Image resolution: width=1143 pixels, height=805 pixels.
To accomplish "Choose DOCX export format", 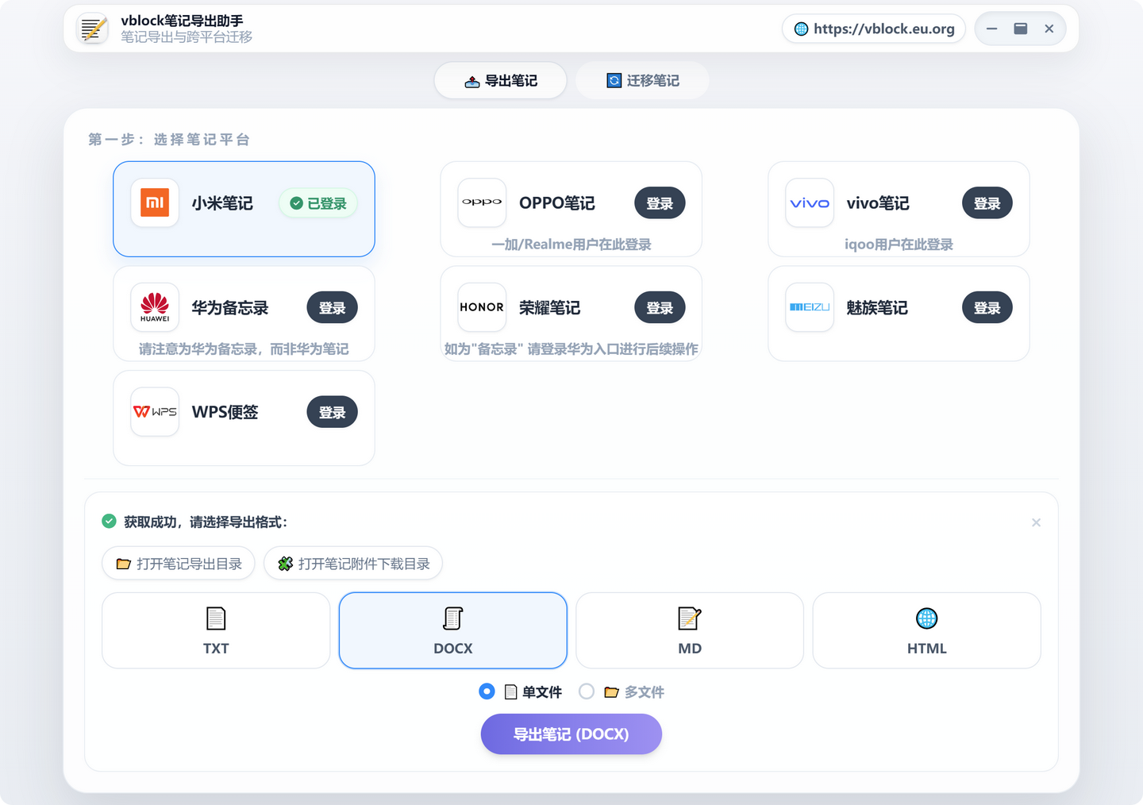I will (x=453, y=630).
